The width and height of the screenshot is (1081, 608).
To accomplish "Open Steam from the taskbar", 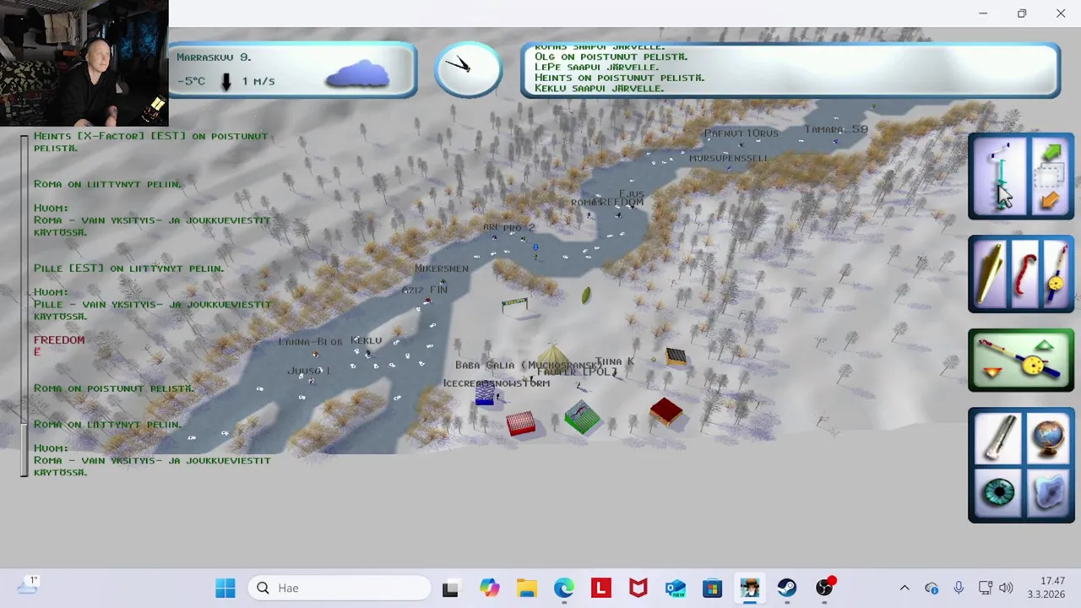I will point(786,588).
